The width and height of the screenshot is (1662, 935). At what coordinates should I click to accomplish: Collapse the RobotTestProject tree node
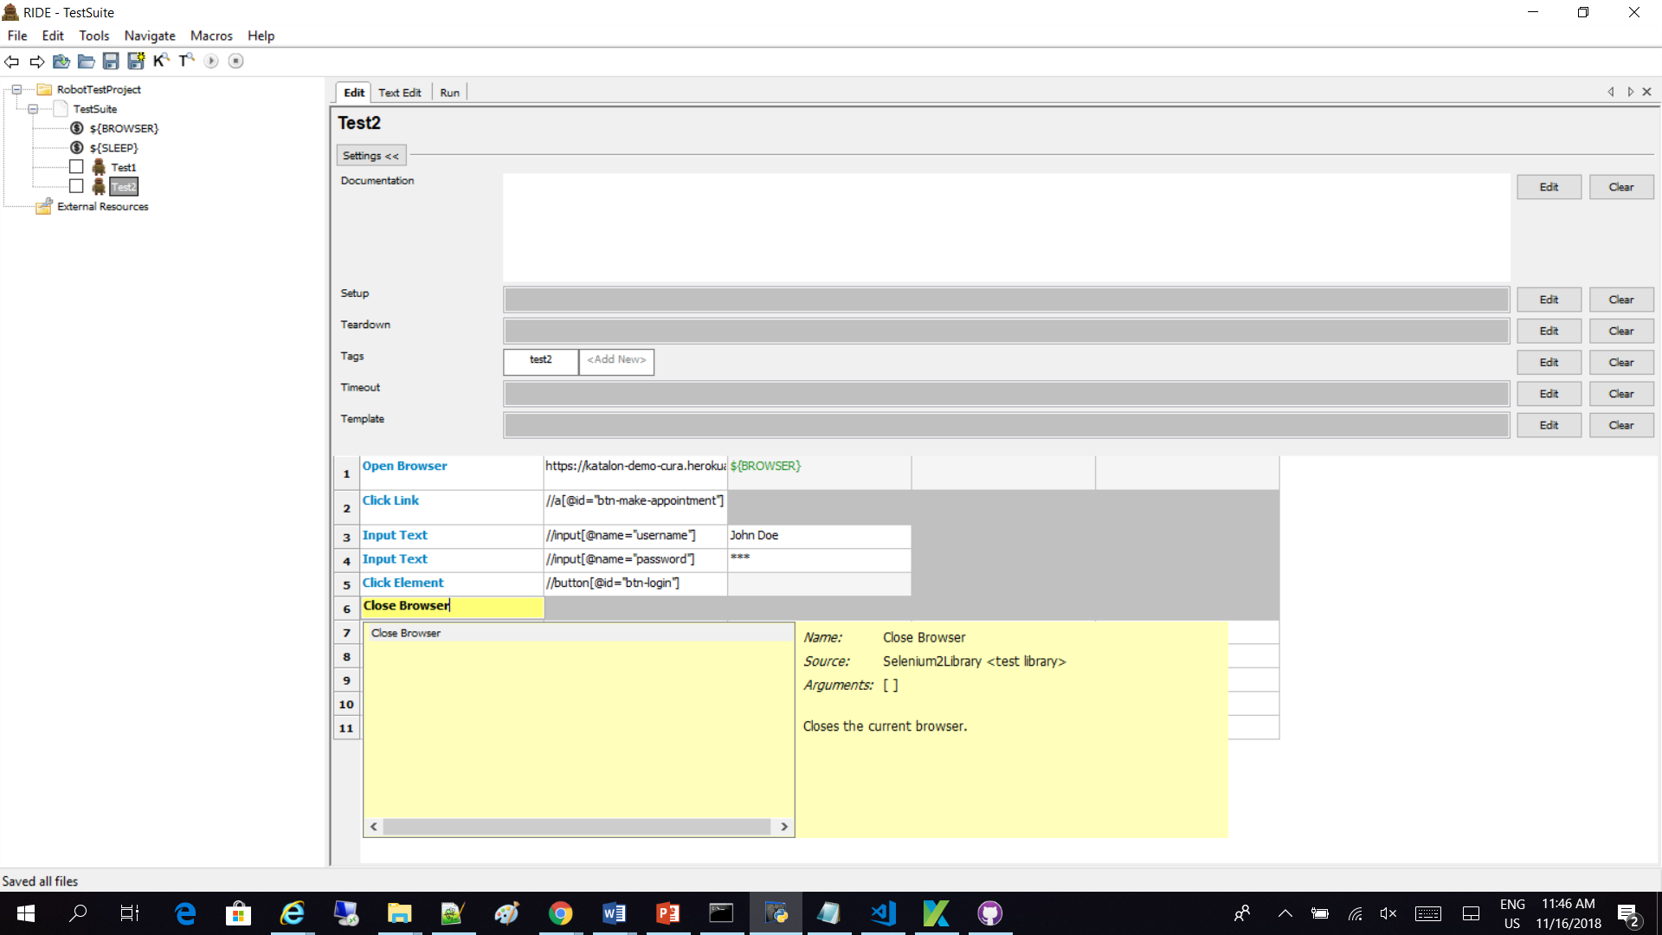click(16, 89)
